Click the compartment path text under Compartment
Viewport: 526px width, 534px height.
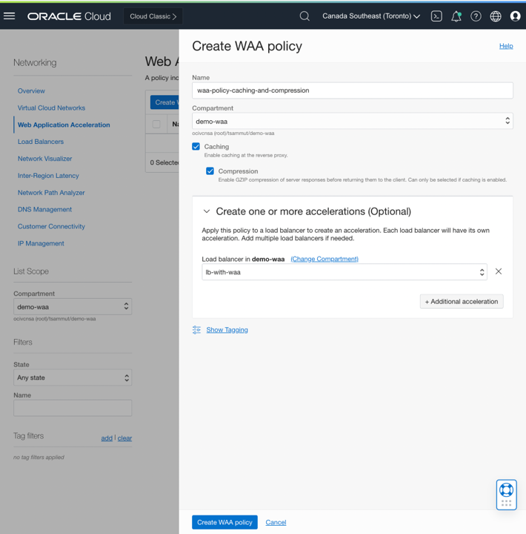click(x=233, y=133)
